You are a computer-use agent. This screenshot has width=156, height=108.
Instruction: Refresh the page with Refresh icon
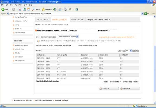(x=24, y=9)
